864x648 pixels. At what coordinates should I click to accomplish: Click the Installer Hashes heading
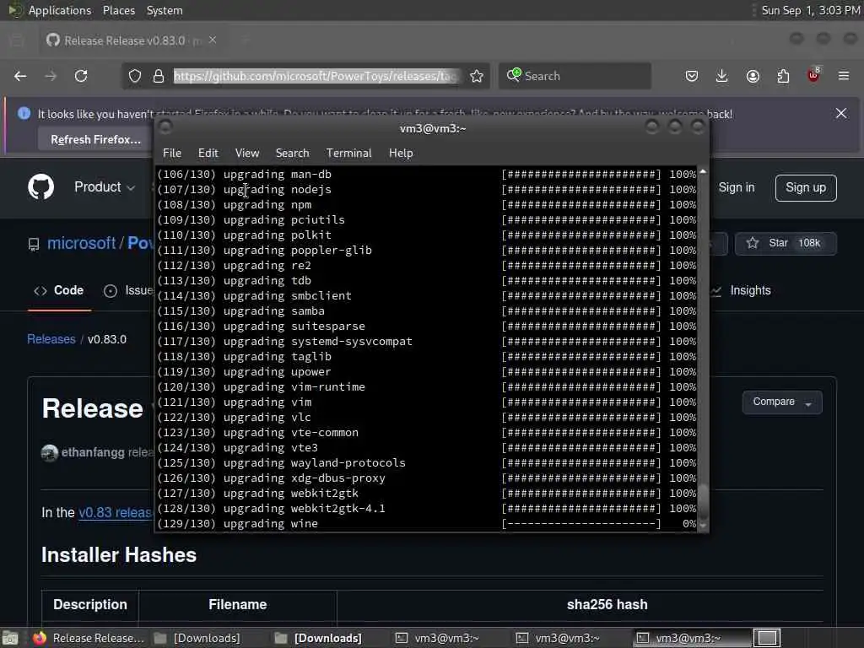click(118, 555)
